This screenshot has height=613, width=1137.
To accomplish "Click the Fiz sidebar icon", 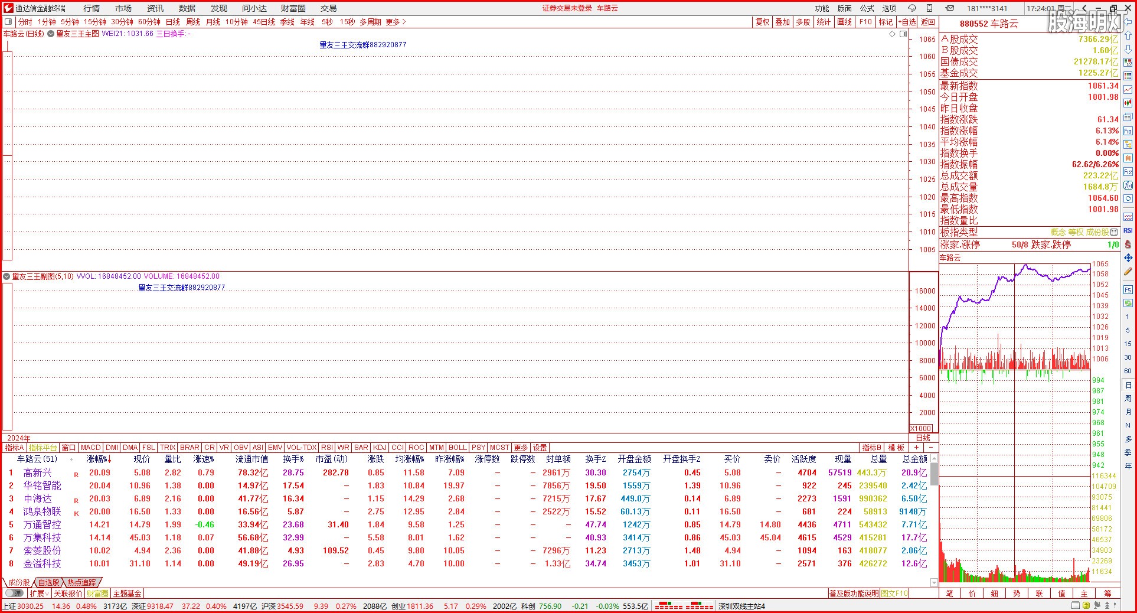I will [x=1128, y=172].
